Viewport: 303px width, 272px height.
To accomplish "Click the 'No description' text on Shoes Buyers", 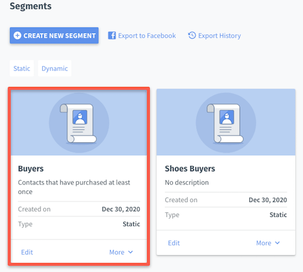I will (187, 182).
